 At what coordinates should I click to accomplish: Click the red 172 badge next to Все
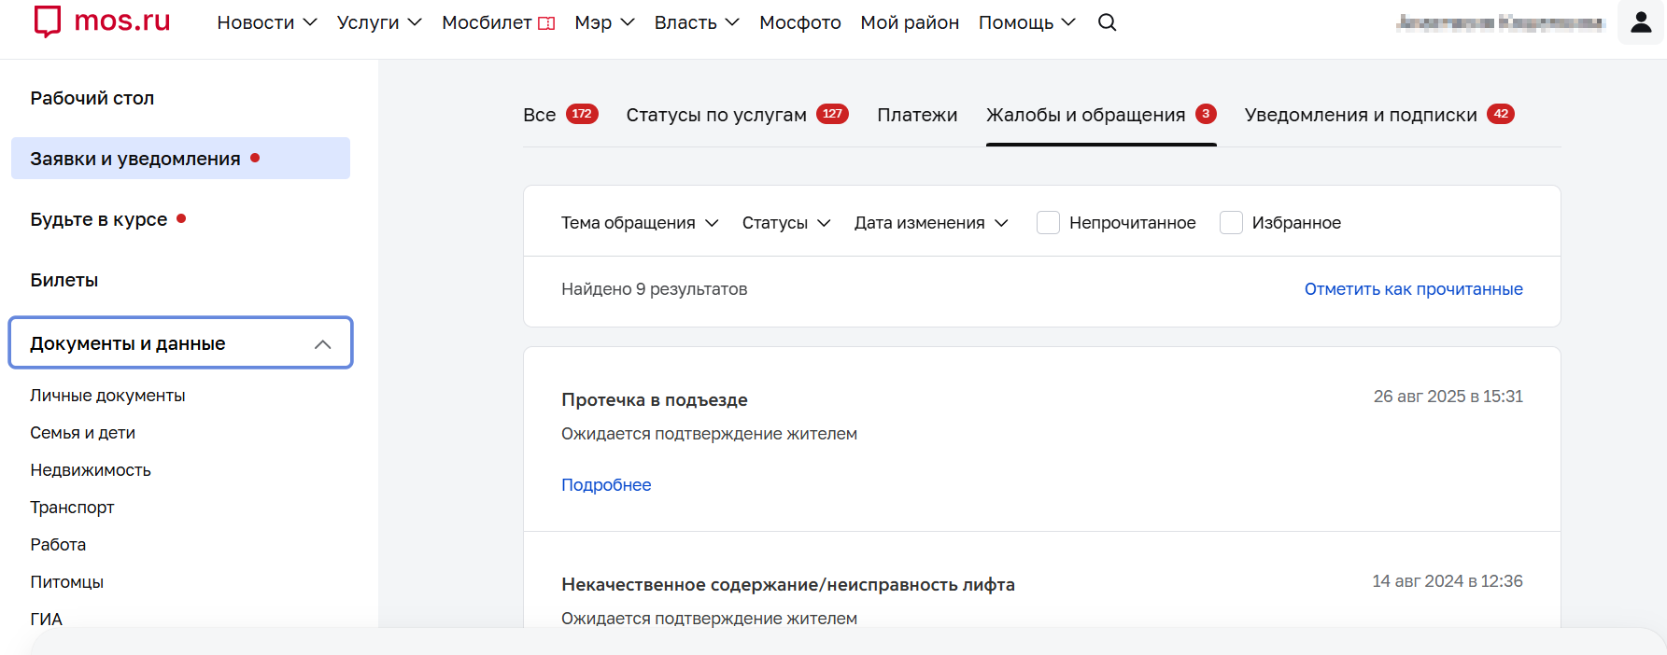(x=582, y=114)
